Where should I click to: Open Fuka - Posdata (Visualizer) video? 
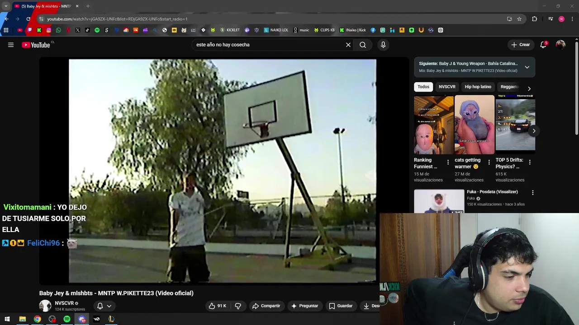tap(492, 192)
